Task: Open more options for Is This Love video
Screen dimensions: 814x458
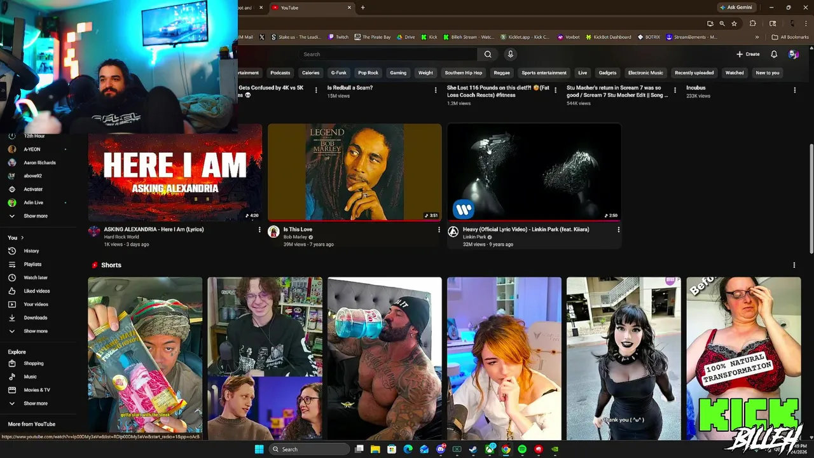Action: point(439,230)
